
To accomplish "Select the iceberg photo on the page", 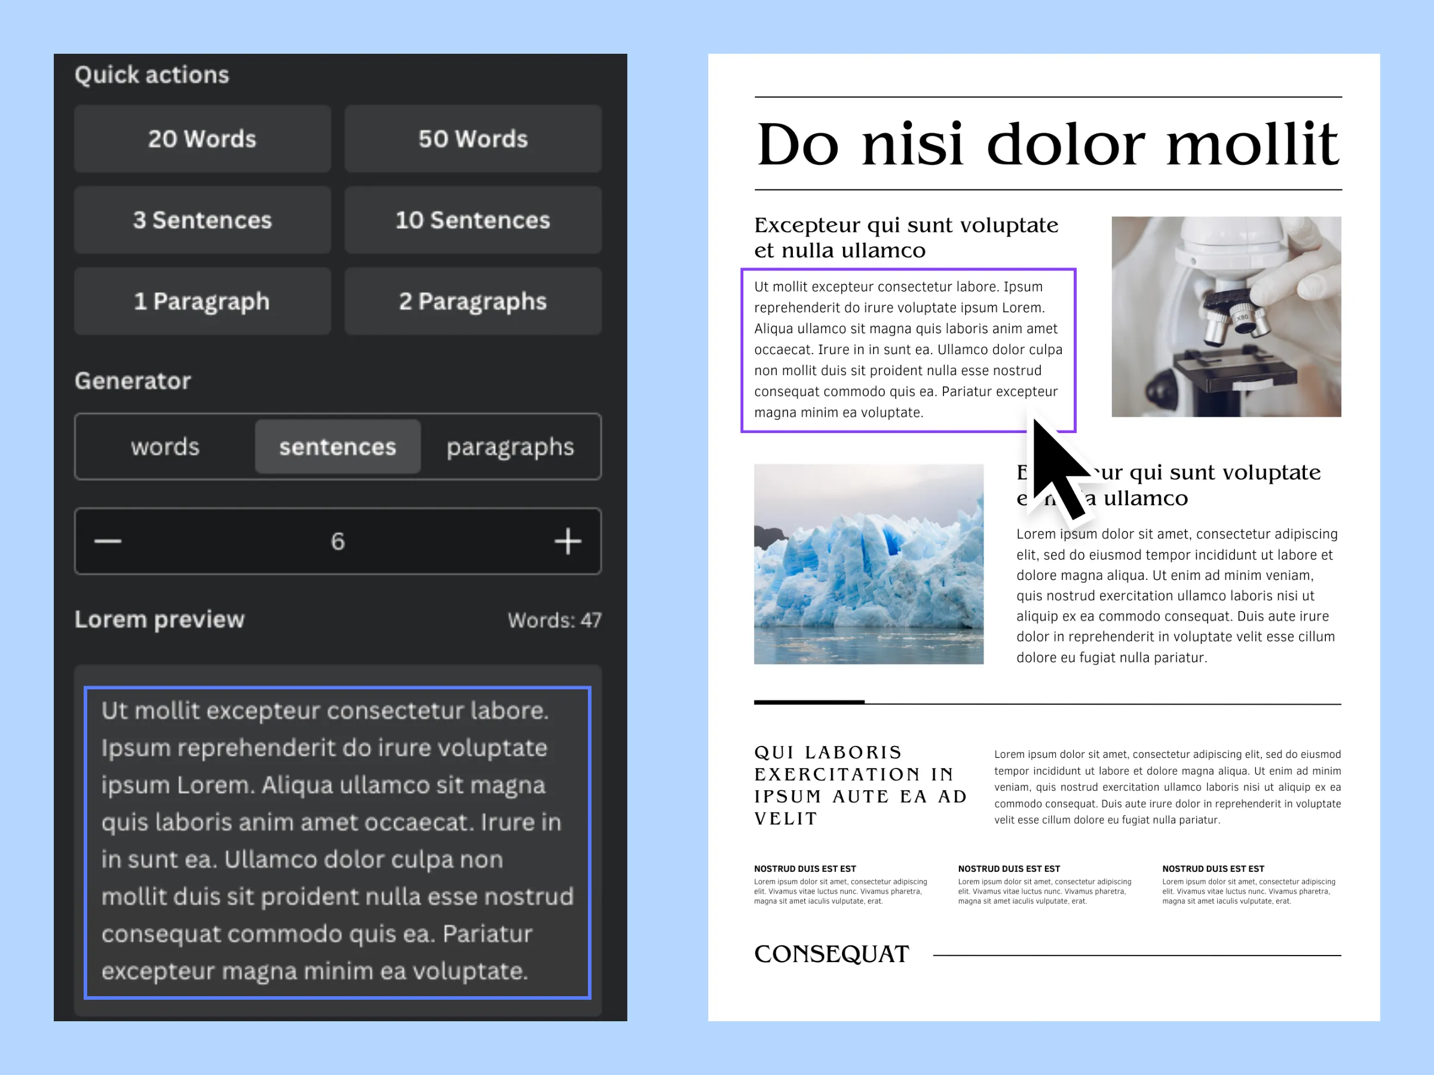I will click(x=869, y=564).
